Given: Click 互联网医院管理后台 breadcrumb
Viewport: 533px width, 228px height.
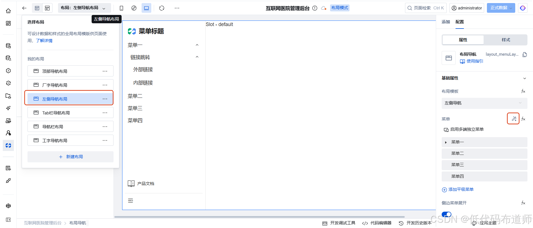Looking at the screenshot, I should [43, 223].
